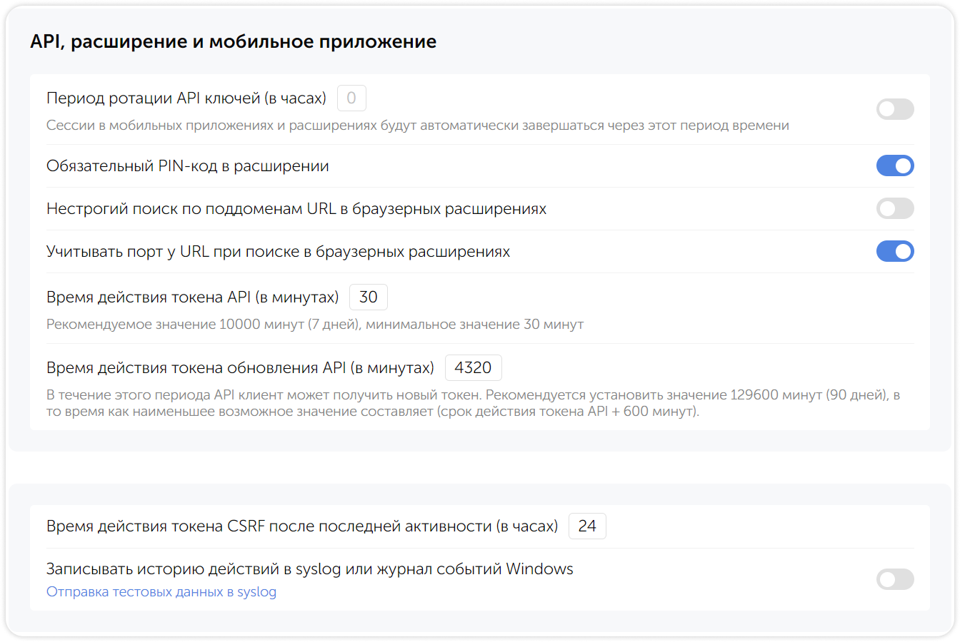
Task: Select the disabled API rotation period field
Action: (x=351, y=98)
